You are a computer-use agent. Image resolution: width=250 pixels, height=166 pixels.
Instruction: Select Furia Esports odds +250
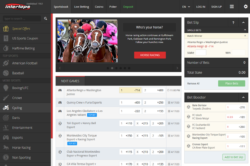click(x=154, y=103)
